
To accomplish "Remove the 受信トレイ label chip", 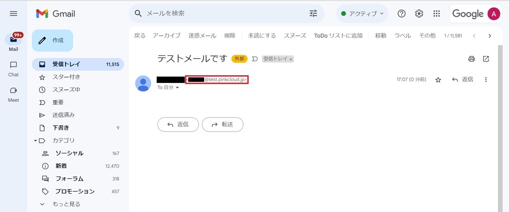I will point(291,59).
